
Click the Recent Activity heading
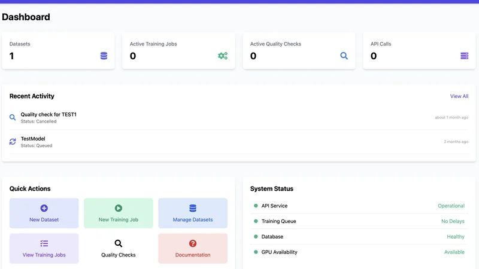coord(32,96)
